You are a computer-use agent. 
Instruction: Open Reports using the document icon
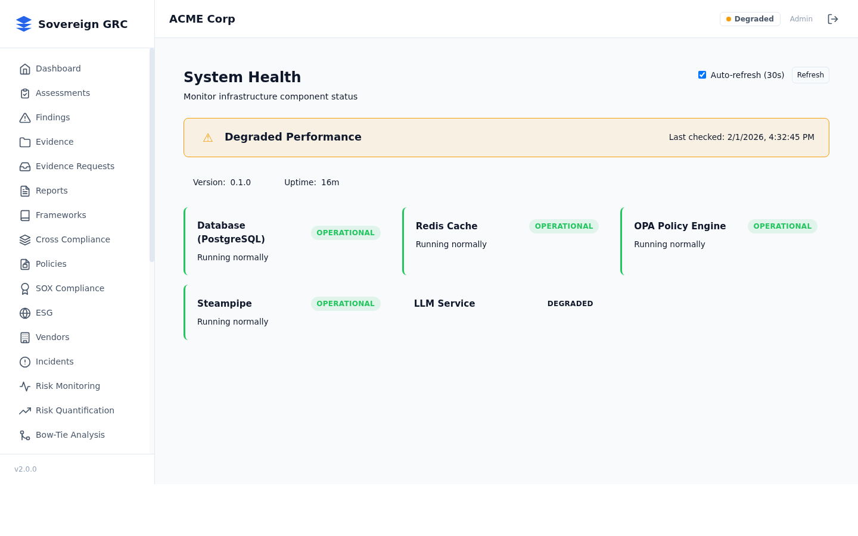[x=25, y=191]
